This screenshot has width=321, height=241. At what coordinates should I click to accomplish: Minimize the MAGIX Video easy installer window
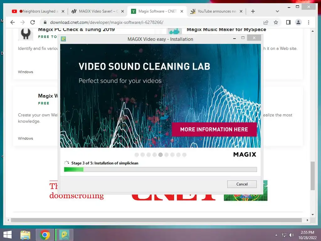pyautogui.click(x=234, y=38)
